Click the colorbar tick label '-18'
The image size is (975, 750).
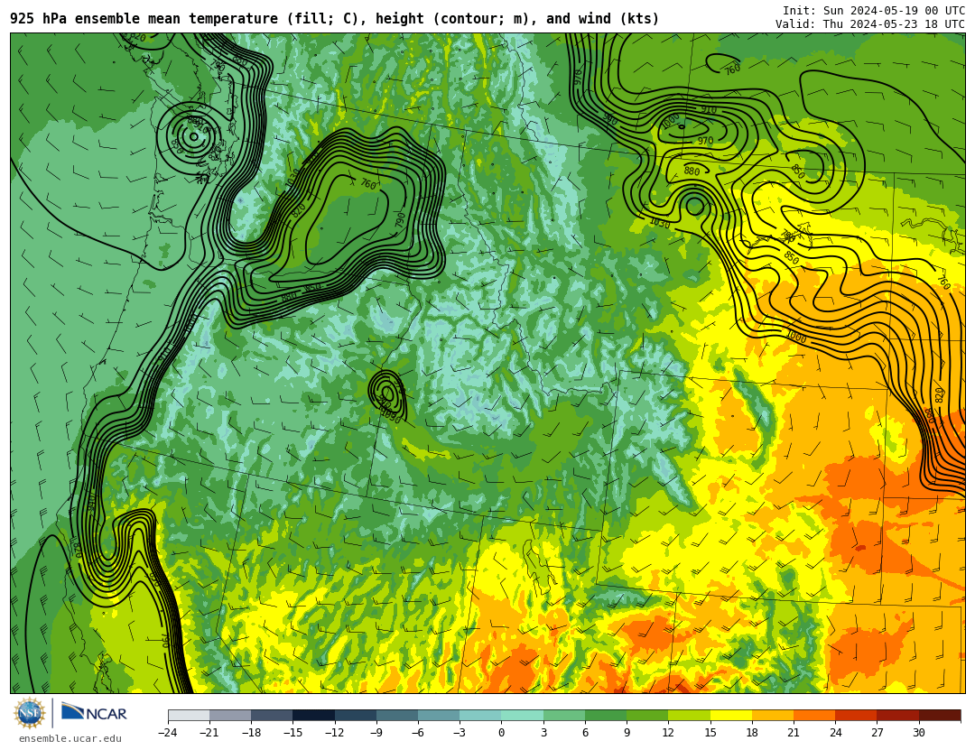tap(251, 733)
